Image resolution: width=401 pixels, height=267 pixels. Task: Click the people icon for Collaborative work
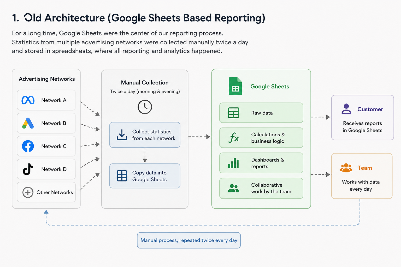pyautogui.click(x=233, y=188)
